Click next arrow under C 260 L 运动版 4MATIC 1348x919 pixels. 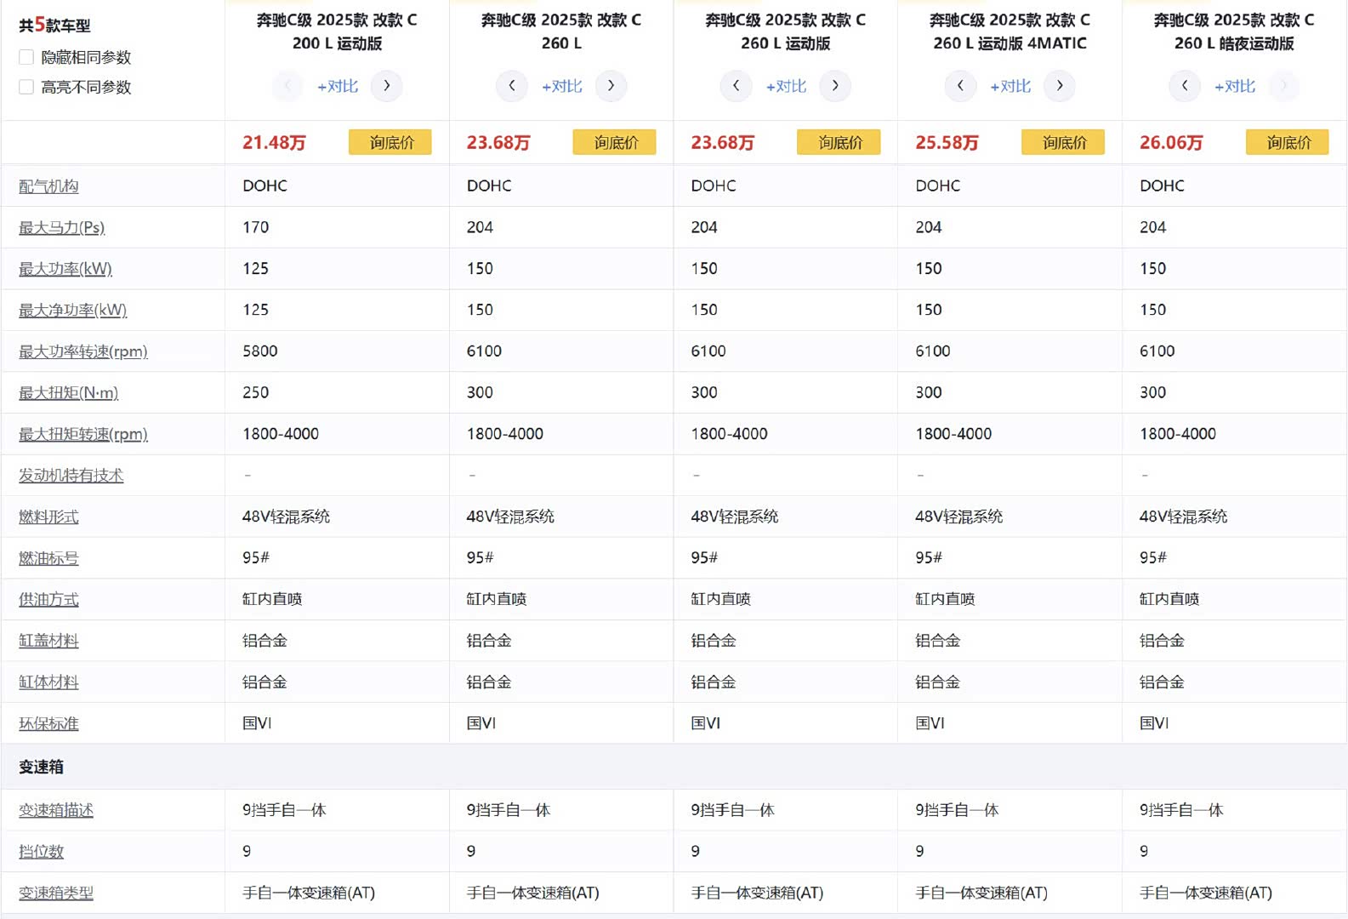1059,86
